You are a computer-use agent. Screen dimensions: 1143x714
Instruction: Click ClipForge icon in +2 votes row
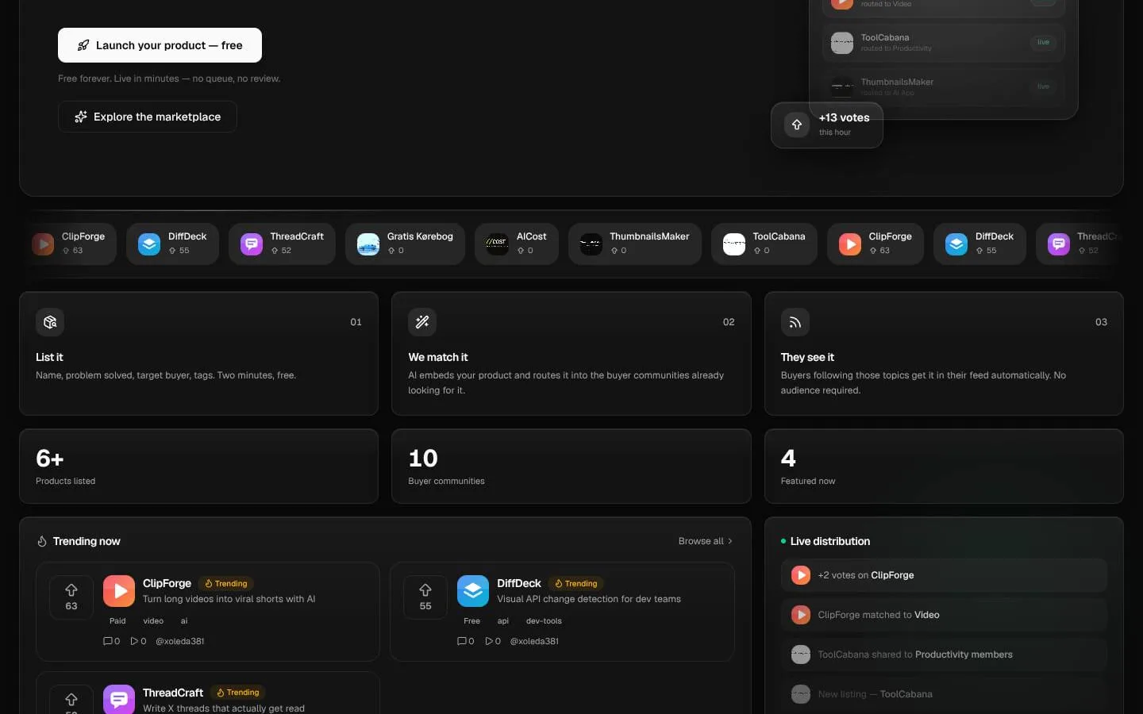coord(801,575)
